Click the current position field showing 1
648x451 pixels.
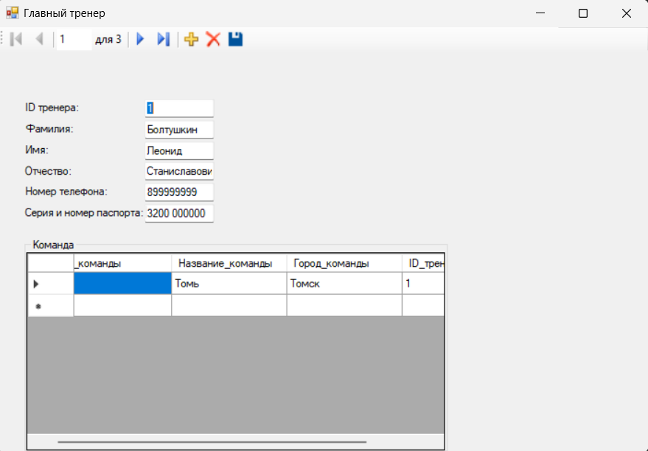coord(74,39)
